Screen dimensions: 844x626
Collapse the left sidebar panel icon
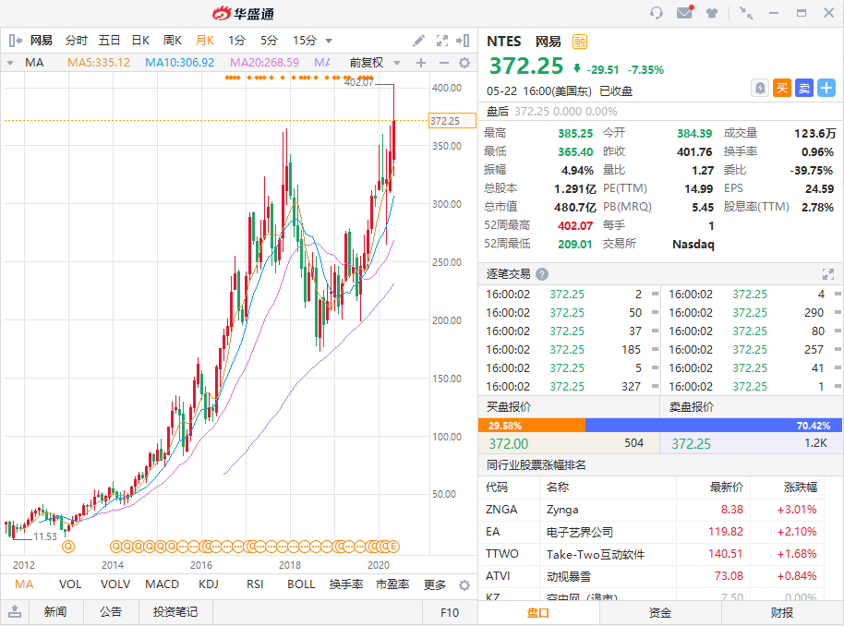point(15,41)
